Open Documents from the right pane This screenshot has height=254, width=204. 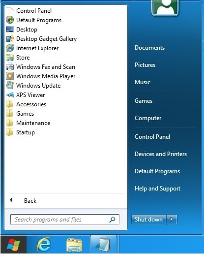tap(149, 48)
